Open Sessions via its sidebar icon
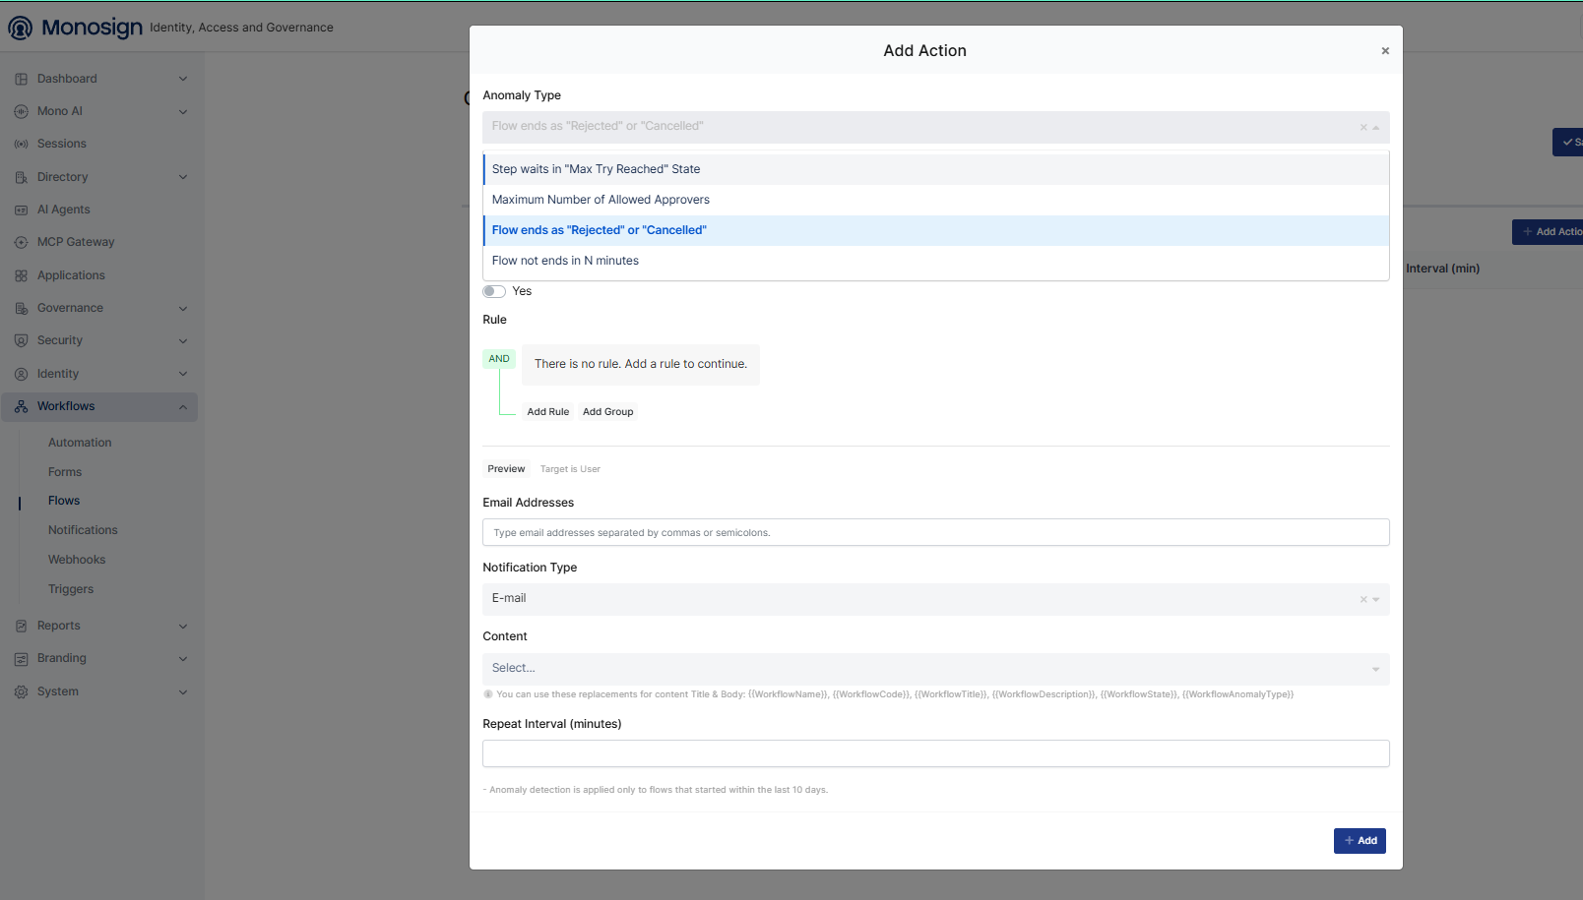The height and width of the screenshot is (900, 1583). pos(21,144)
